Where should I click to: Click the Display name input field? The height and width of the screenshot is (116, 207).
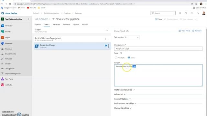point(158,49)
